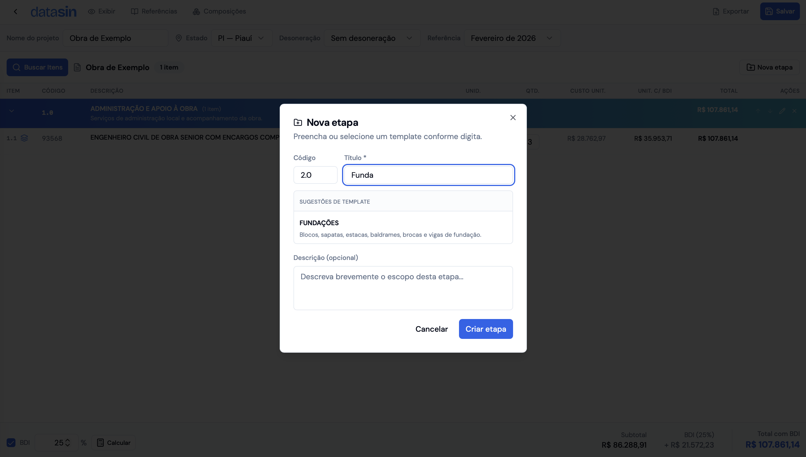Click the datasin logo

[53, 12]
